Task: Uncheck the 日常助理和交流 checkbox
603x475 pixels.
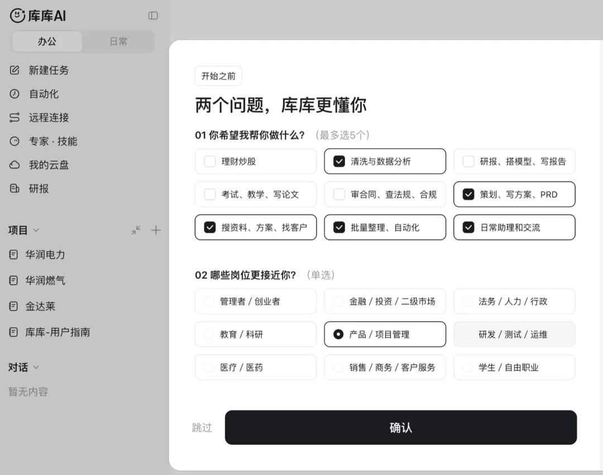Action: click(x=468, y=228)
